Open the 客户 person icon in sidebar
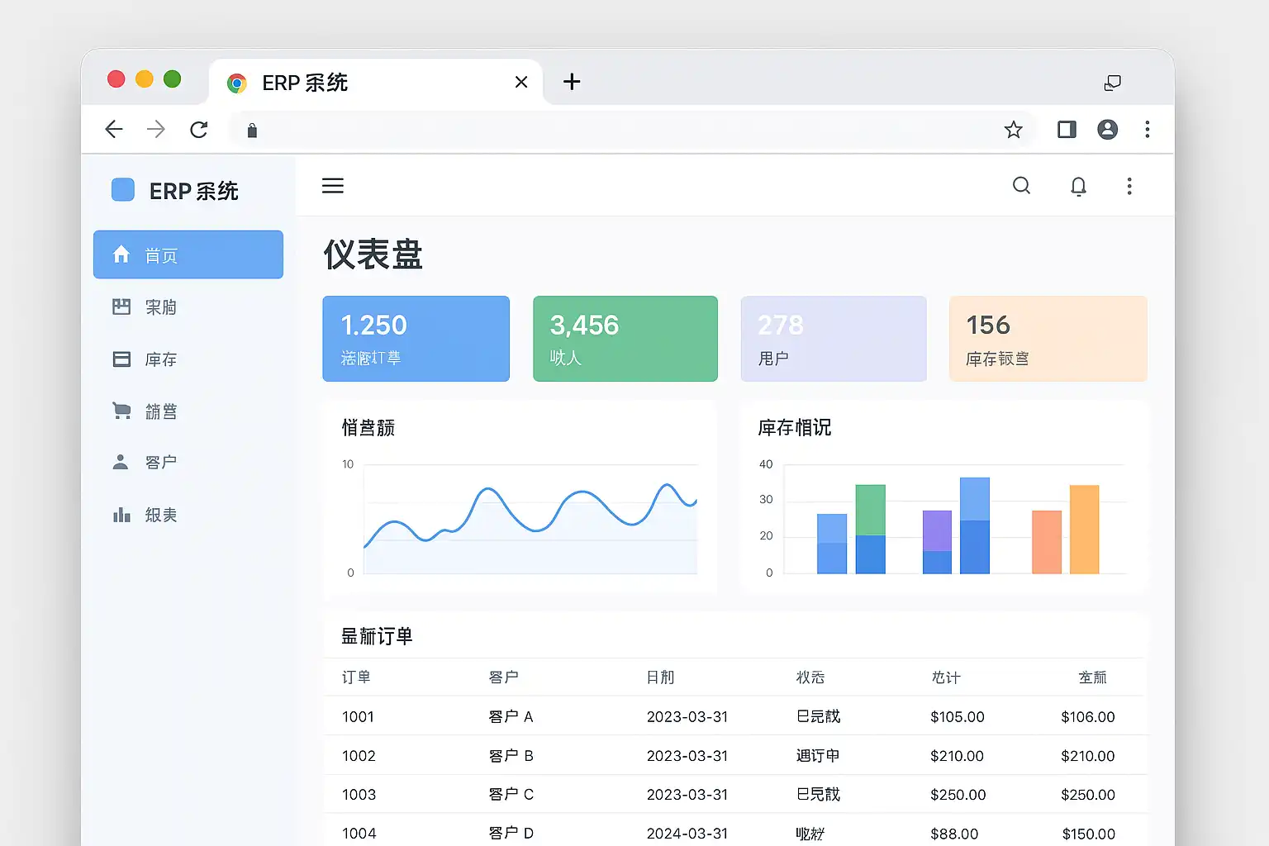The image size is (1269, 846). 121,462
